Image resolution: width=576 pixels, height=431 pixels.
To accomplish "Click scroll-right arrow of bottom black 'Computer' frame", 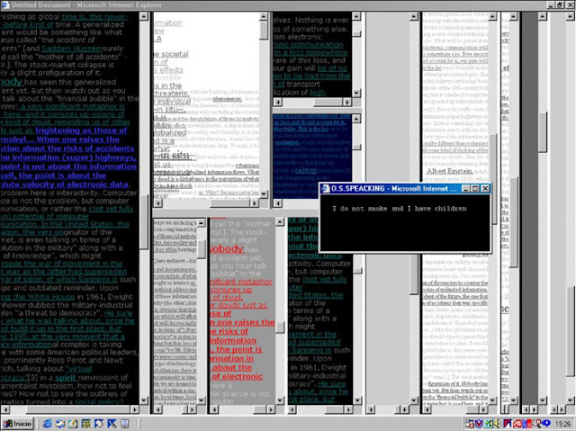I will [x=348, y=409].
